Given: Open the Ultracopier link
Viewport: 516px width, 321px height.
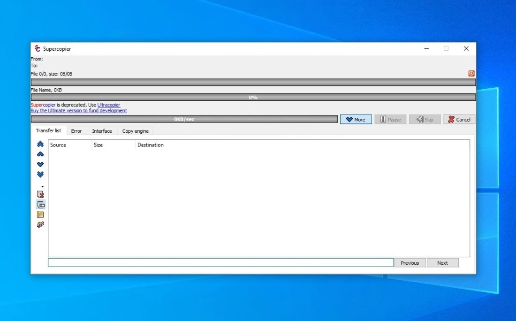Looking at the screenshot, I should point(109,105).
